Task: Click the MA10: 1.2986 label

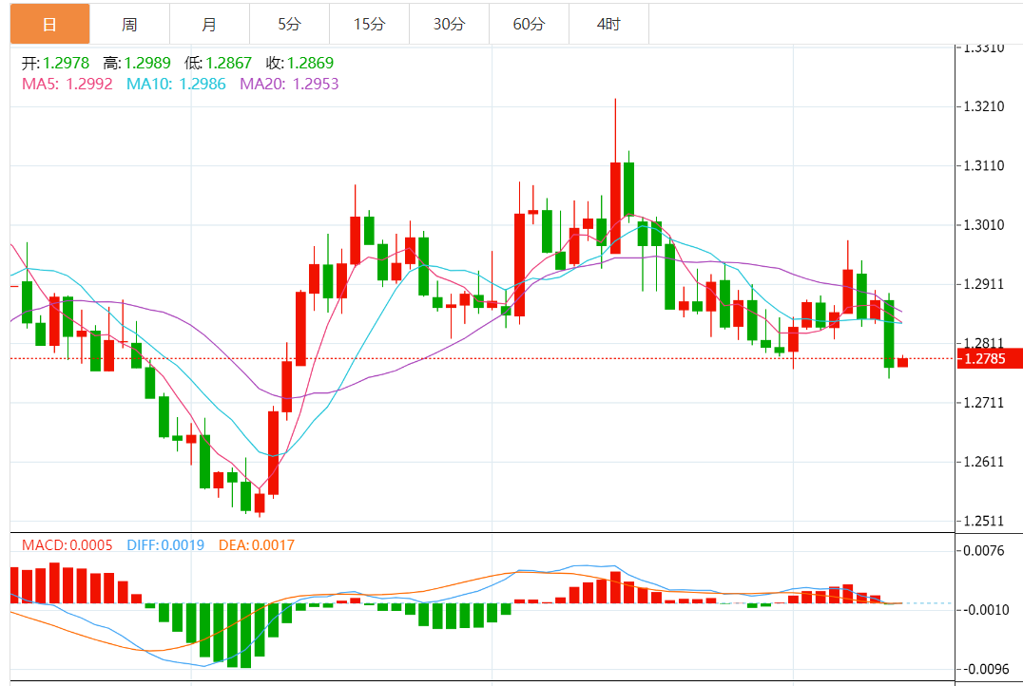Action: (176, 84)
